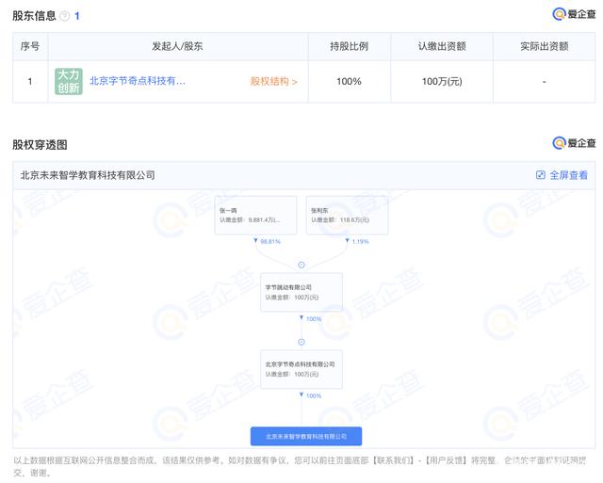Click the 大力创新 company logo
The height and width of the screenshot is (483, 603).
coord(69,81)
